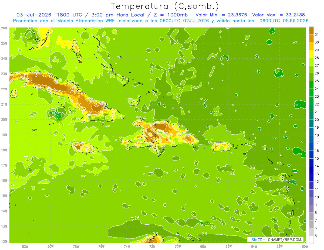
Task: Click the "0600UTC_02JUL2026" initialization time
Action: 184,21
